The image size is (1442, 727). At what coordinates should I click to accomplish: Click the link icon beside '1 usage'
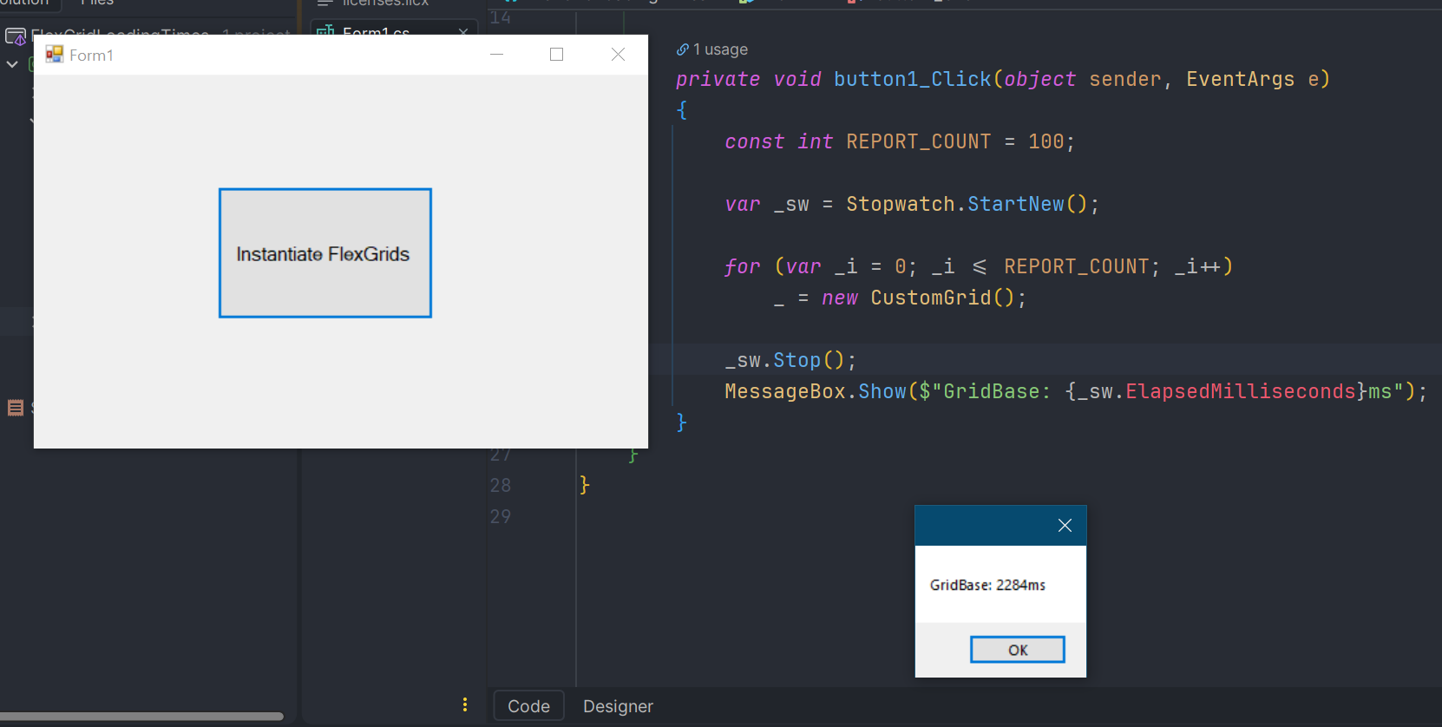pyautogui.click(x=683, y=49)
